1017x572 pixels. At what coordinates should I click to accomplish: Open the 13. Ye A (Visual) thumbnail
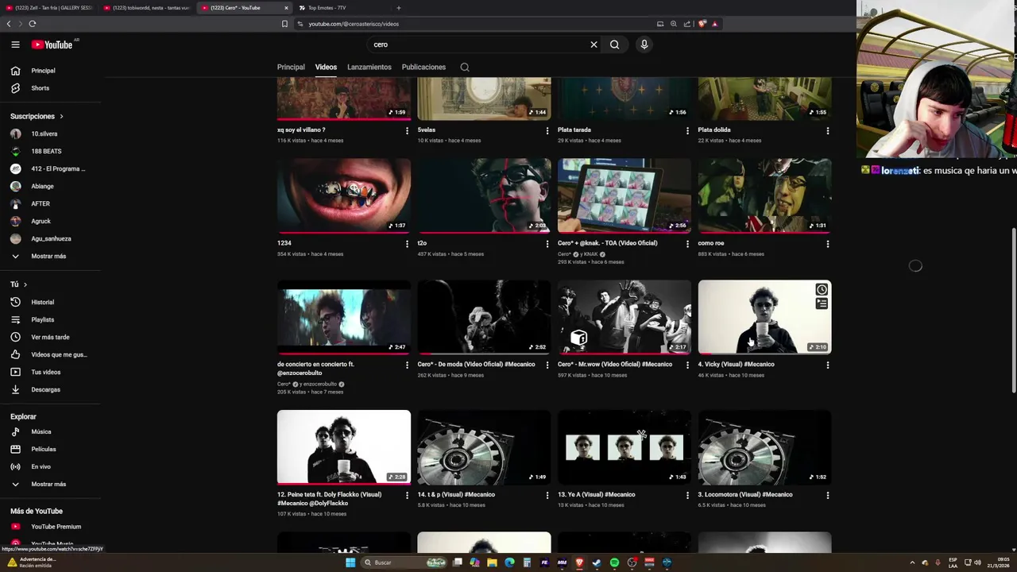point(625,446)
